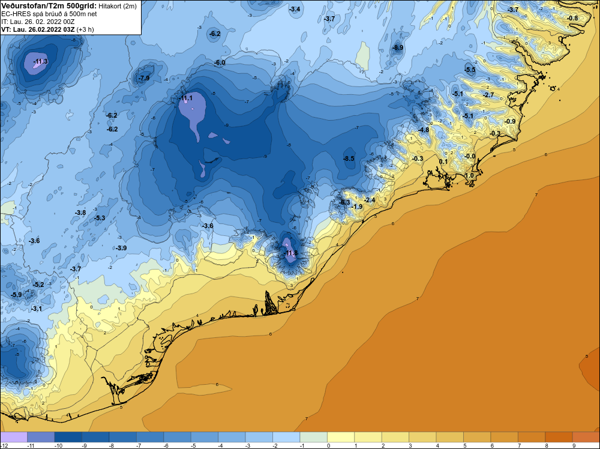The width and height of the screenshot is (600, 449).
Task: Click the 4 degree legend swatch
Action: [450, 437]
